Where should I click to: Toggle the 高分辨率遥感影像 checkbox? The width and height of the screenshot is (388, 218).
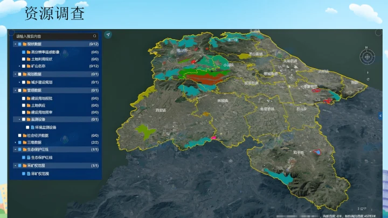click(24, 52)
